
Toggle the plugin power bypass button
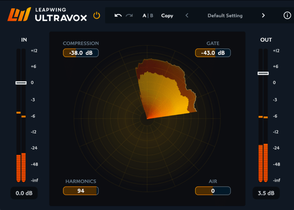[97, 15]
